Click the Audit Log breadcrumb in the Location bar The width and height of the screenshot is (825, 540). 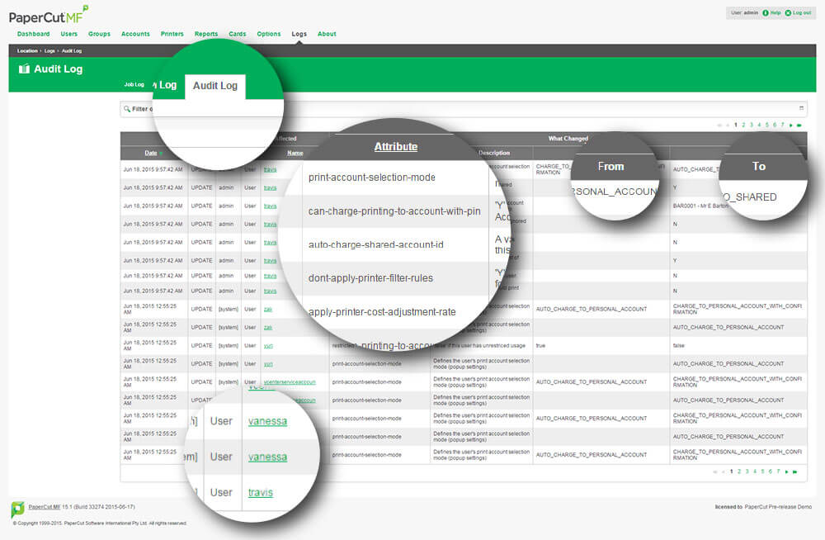(x=72, y=51)
